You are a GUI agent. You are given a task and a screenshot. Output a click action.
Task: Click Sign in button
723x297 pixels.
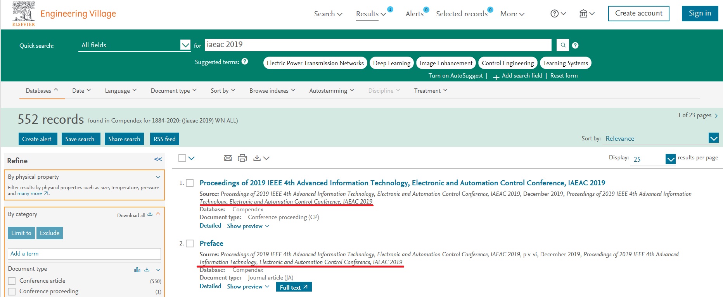click(x=700, y=13)
